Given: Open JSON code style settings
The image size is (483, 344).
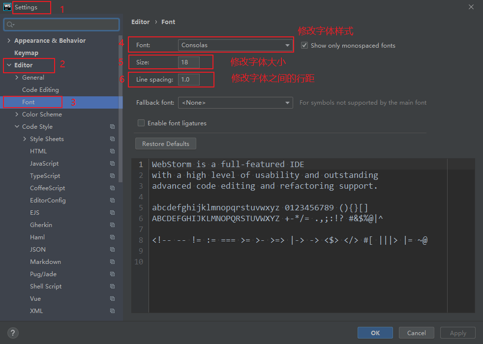Looking at the screenshot, I should pyautogui.click(x=38, y=250).
